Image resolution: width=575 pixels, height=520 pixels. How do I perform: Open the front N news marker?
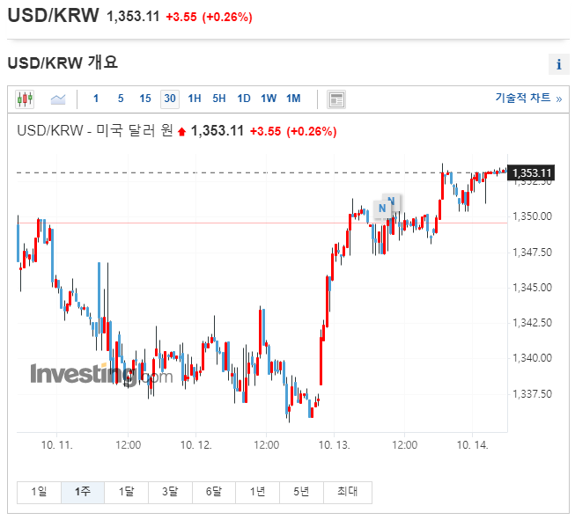click(x=382, y=209)
